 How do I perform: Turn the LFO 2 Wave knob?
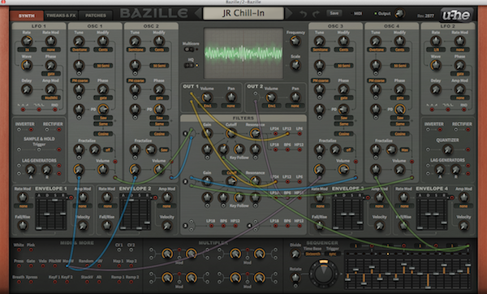point(436,65)
